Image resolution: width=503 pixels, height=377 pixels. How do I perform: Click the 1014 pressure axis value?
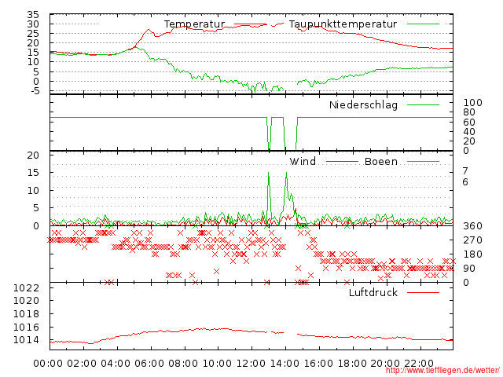point(26,340)
